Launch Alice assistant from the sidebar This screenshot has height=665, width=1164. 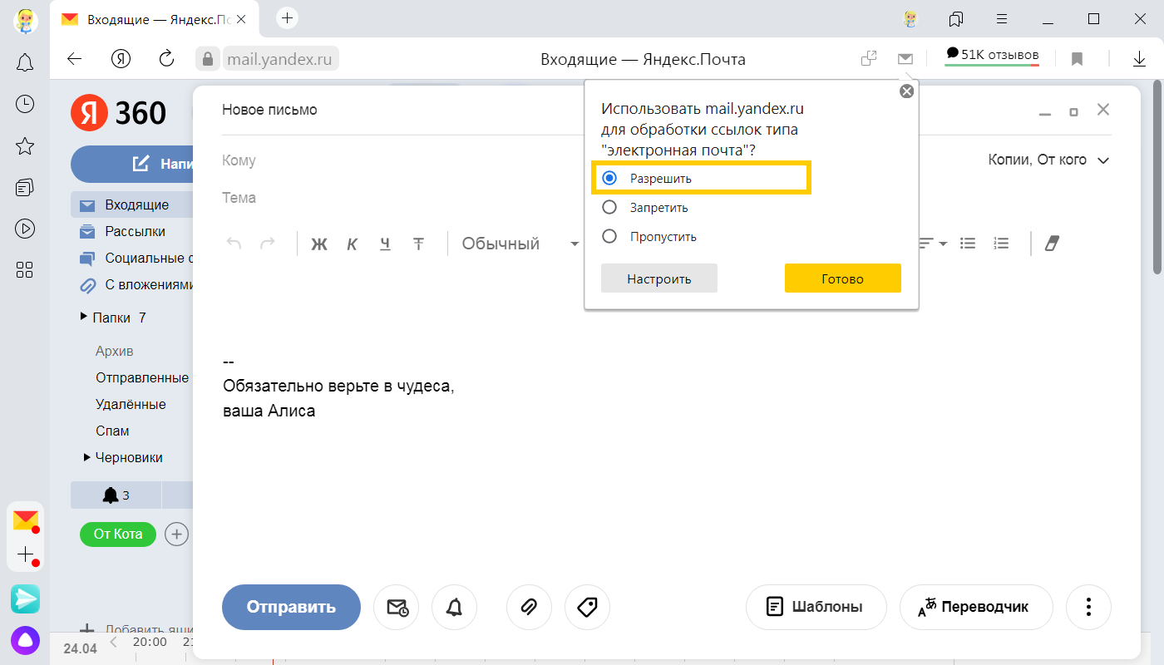pyautogui.click(x=25, y=641)
